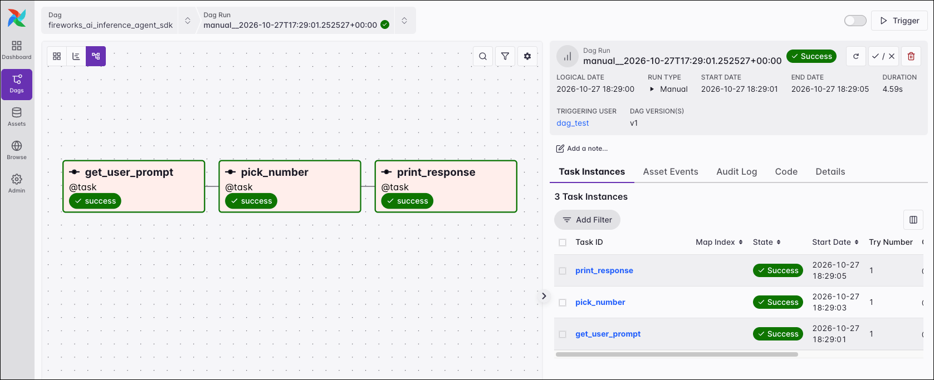
Task: Open the dag_test triggering user link
Action: (x=573, y=123)
